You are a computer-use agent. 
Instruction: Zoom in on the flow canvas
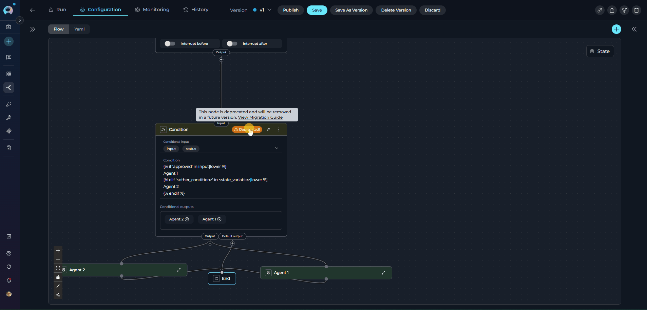coord(58,251)
